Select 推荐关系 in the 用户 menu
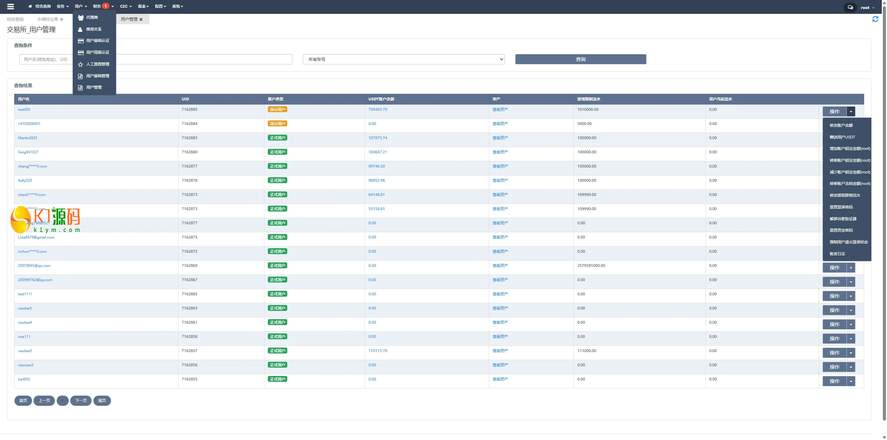The image size is (887, 440). [94, 29]
